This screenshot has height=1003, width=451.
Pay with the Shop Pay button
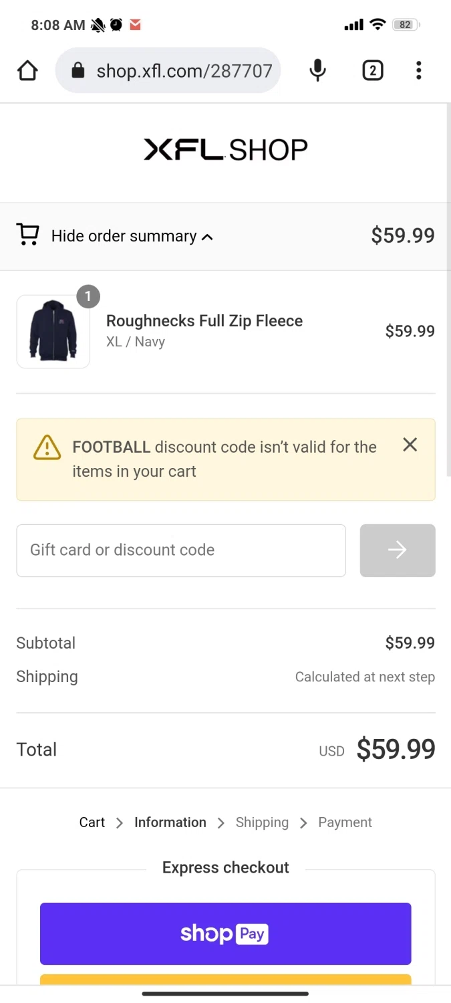pyautogui.click(x=225, y=933)
